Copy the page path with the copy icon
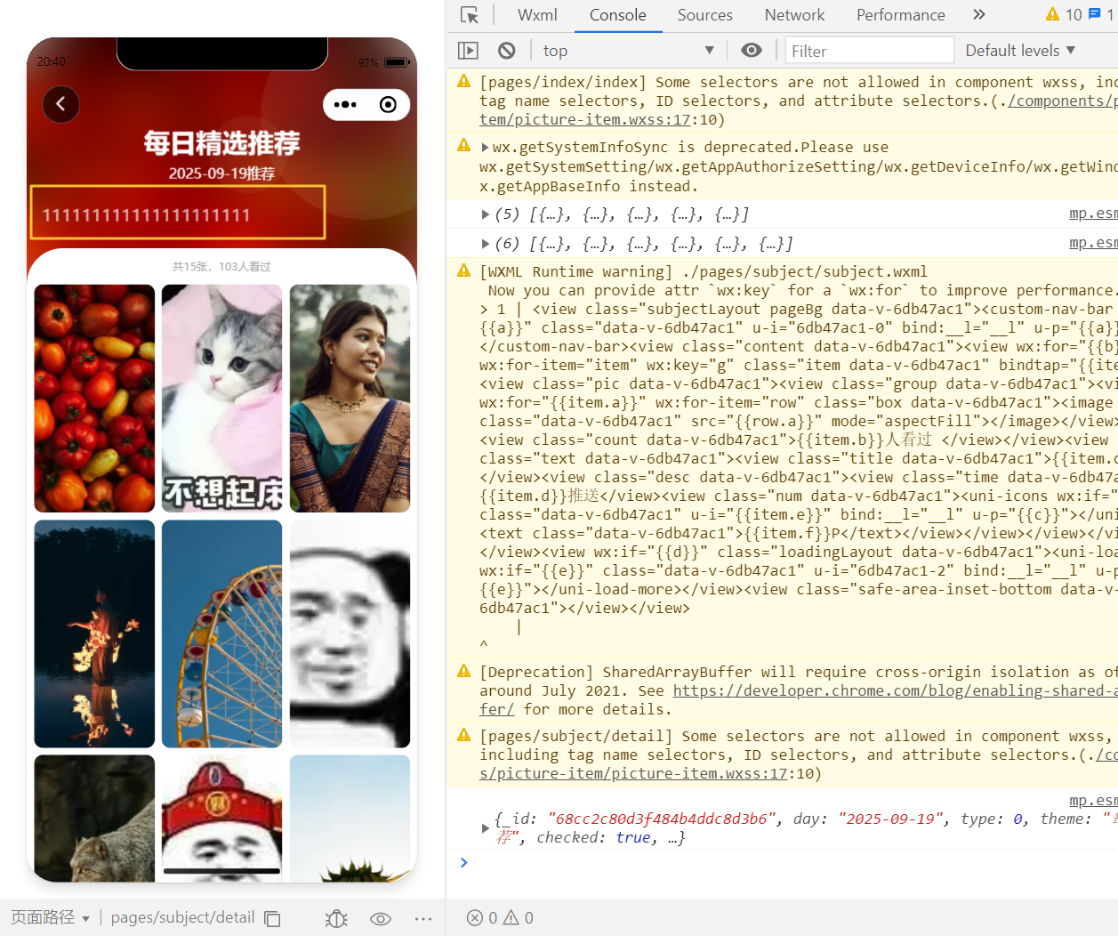Viewport: 1118px width, 936px height. pyautogui.click(x=273, y=918)
